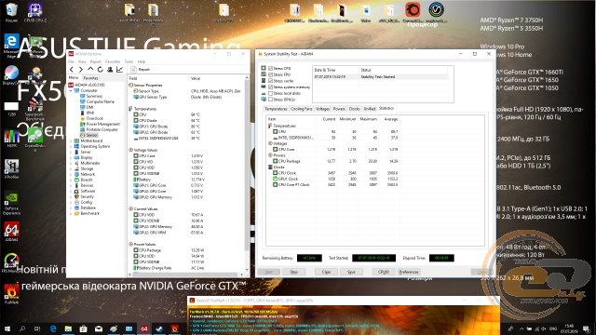Switch to the Voltages tab
The width and height of the screenshot is (596, 335).
tap(323, 109)
